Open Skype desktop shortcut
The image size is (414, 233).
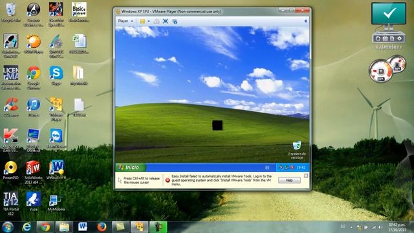point(56,75)
